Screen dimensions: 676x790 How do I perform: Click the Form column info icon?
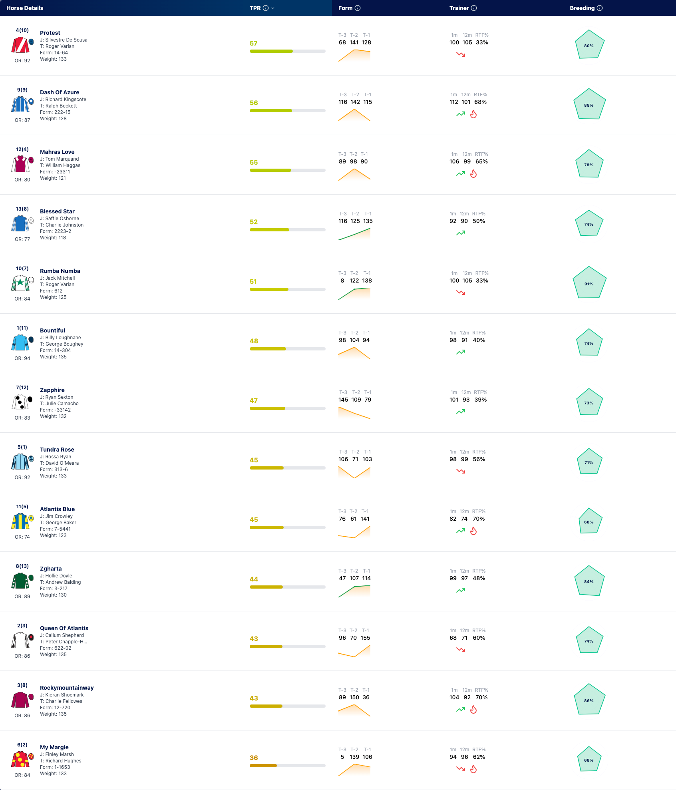pos(358,8)
